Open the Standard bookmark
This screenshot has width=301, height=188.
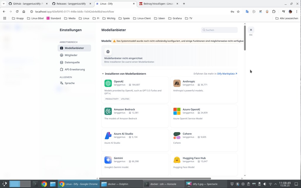click(53, 18)
